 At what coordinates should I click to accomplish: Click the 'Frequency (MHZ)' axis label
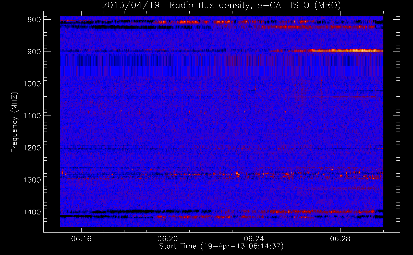click(15, 122)
